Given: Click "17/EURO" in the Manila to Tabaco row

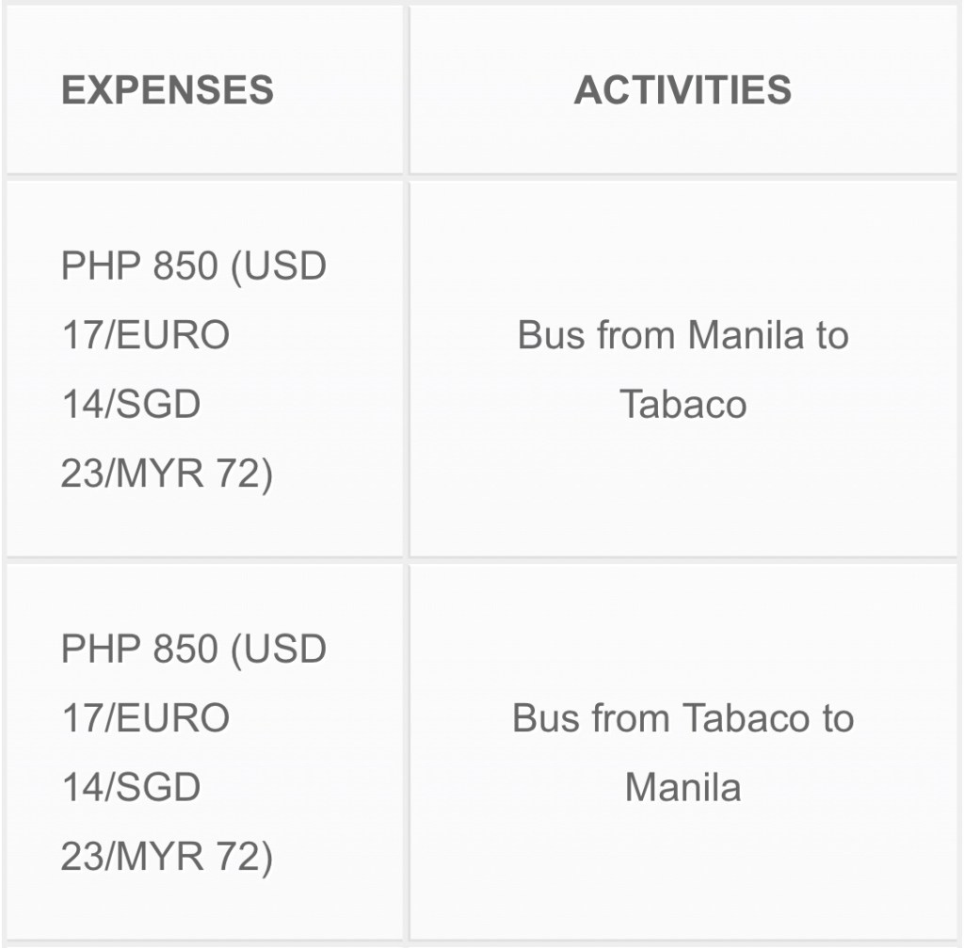Looking at the screenshot, I should 145,335.
